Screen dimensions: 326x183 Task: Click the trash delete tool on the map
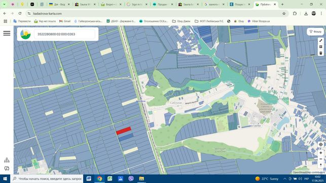321,53
